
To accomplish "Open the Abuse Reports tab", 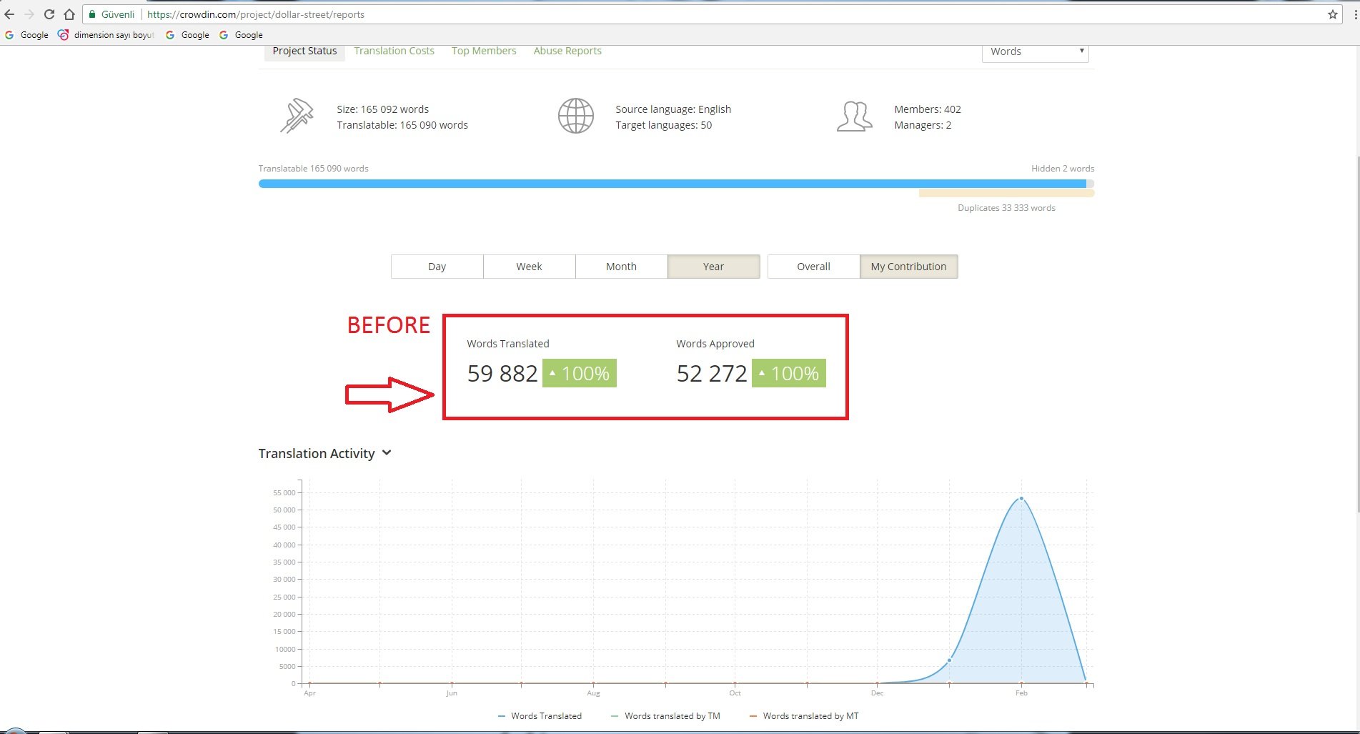I will [x=567, y=51].
